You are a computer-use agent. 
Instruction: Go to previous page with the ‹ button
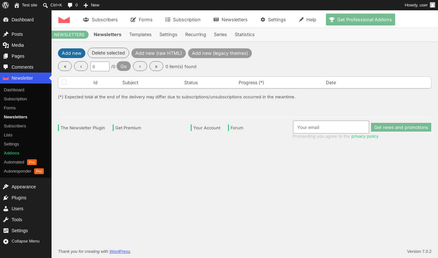pos(81,66)
